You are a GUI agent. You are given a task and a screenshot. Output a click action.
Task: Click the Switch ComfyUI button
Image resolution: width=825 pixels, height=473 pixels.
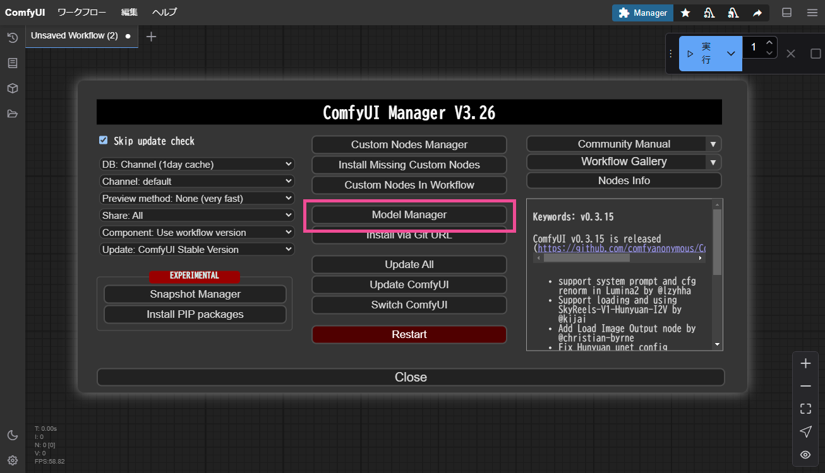click(409, 305)
